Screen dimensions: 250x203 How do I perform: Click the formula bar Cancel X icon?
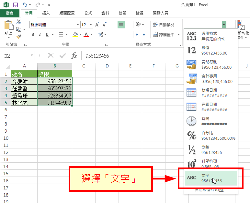[51, 56]
